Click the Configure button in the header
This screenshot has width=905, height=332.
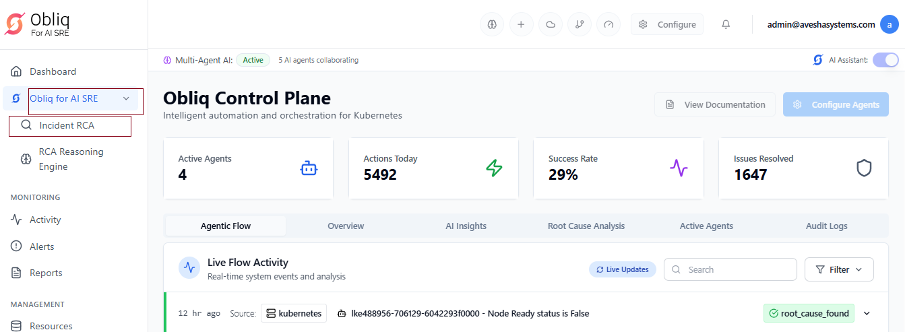point(667,24)
